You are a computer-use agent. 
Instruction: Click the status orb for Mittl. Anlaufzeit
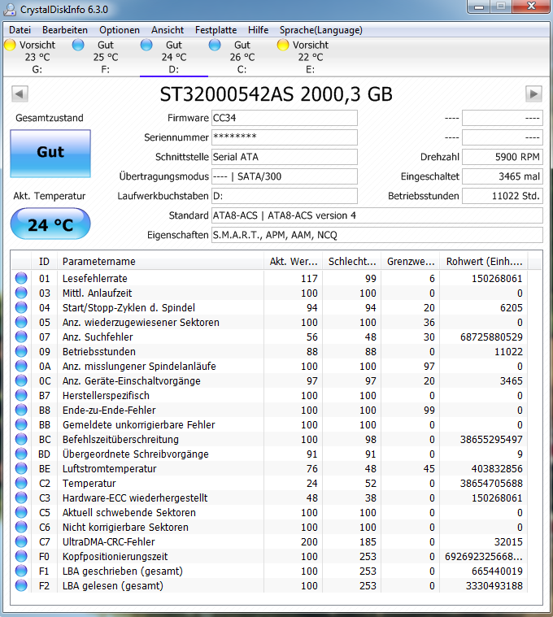click(21, 293)
